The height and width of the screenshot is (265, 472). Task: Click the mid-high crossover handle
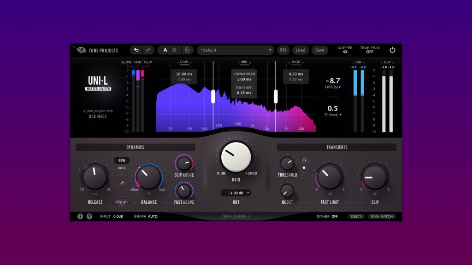coord(276,97)
